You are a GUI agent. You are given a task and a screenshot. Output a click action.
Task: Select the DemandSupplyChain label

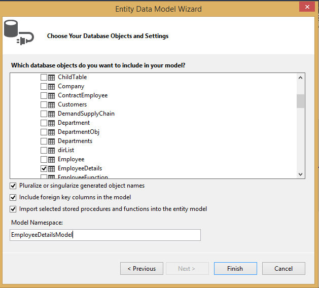click(x=86, y=114)
